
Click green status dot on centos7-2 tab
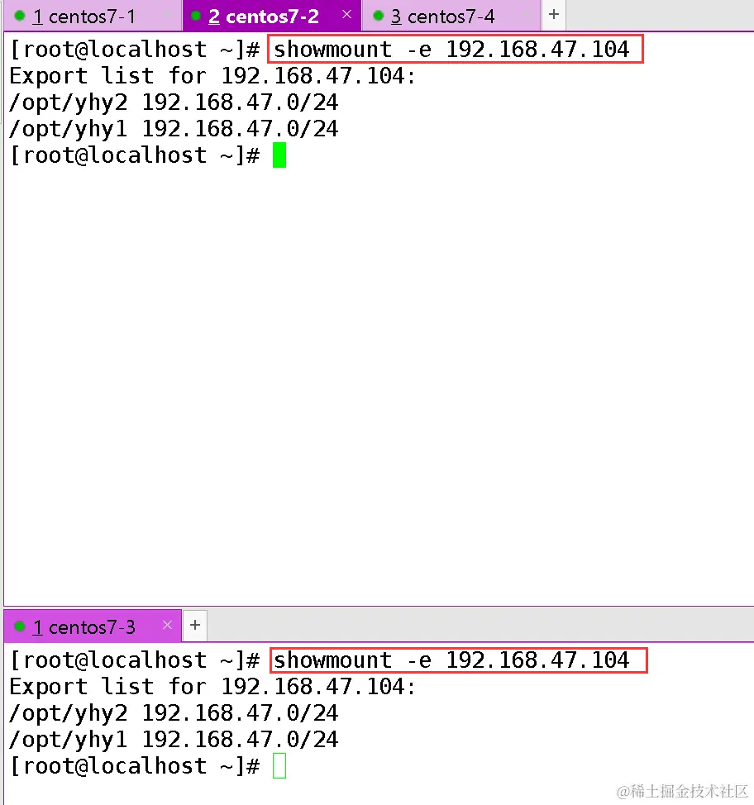tap(195, 16)
